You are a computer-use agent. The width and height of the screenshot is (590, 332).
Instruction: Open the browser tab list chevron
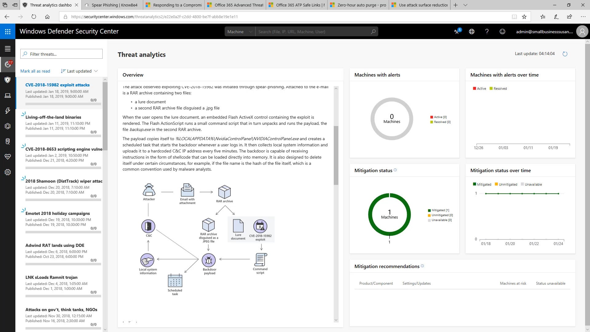coord(465,5)
